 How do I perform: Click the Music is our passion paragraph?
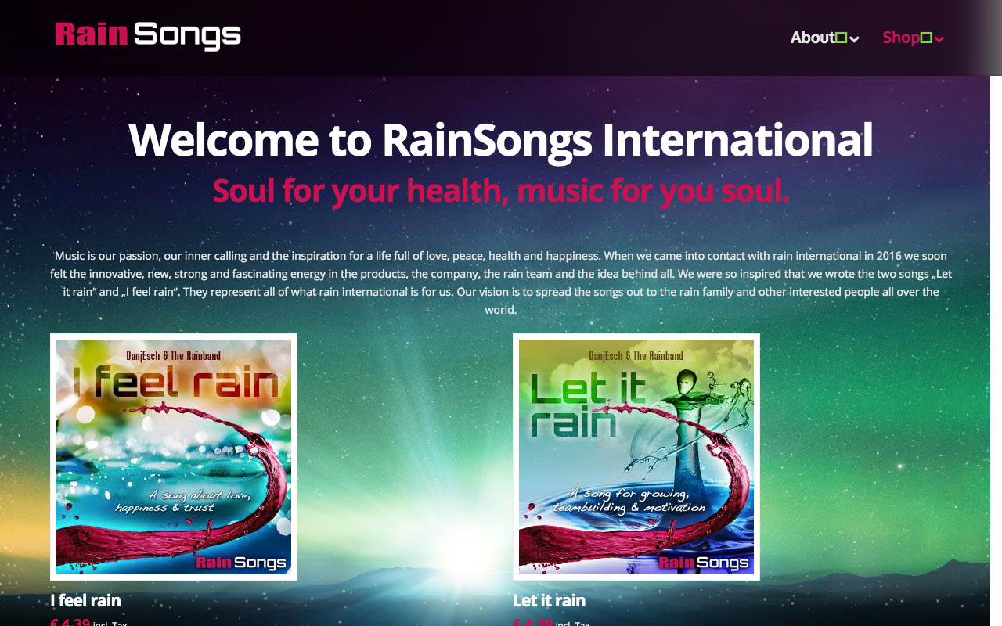[501, 282]
